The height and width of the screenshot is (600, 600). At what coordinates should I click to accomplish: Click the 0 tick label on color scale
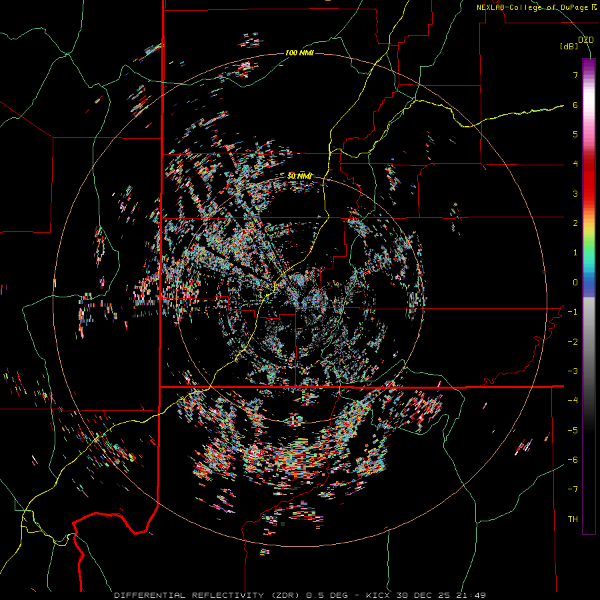click(x=575, y=283)
